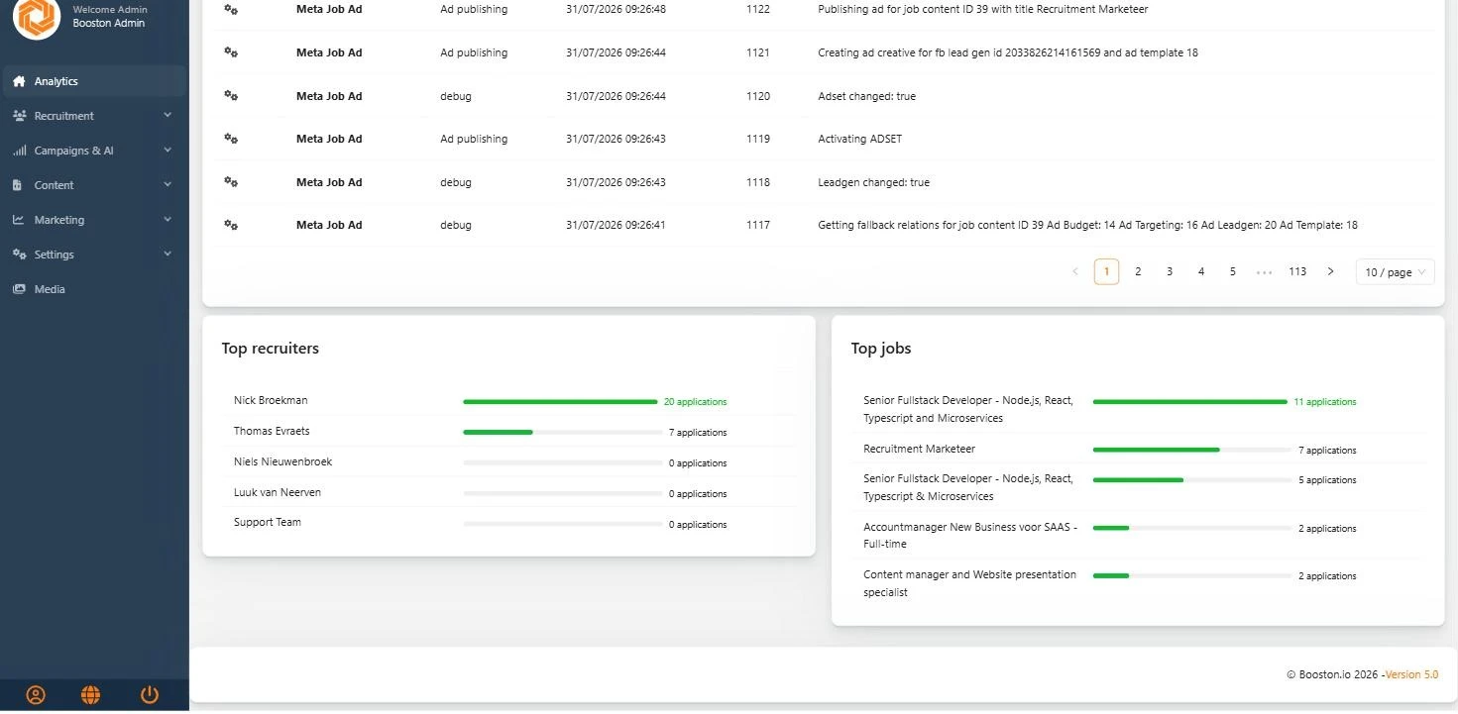Expand the Campaigns & AI menu
Screen dimensions: 1458x714
93,151
